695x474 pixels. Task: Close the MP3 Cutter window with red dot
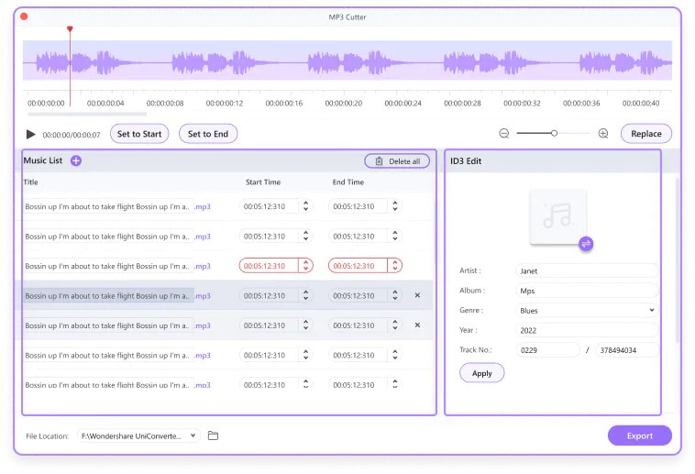(24, 17)
